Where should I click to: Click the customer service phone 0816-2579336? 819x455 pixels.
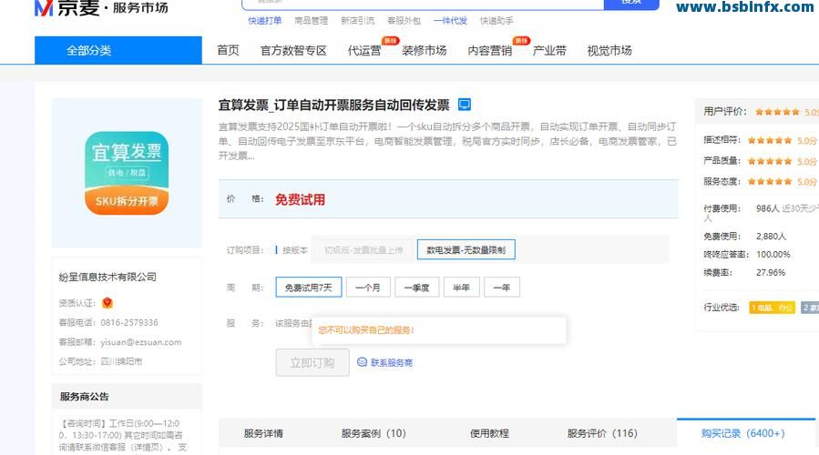(129, 322)
